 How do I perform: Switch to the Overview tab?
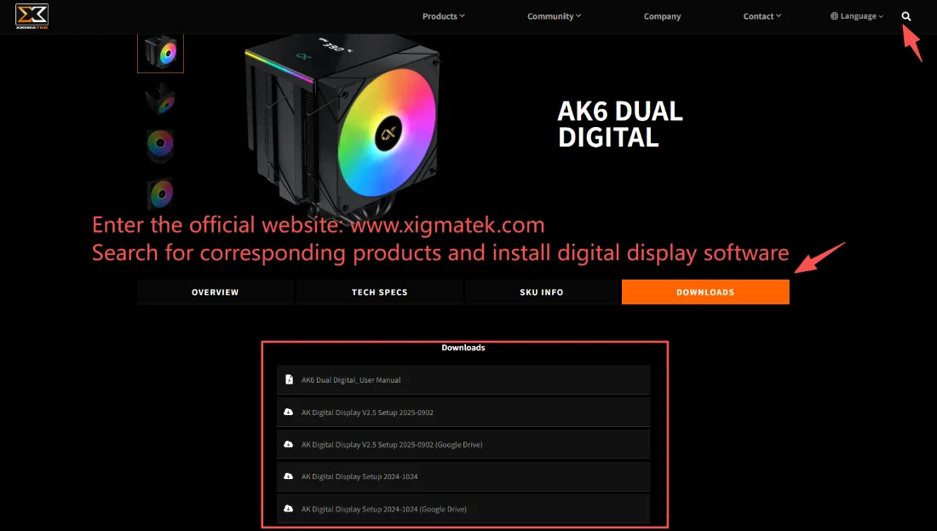tap(216, 291)
